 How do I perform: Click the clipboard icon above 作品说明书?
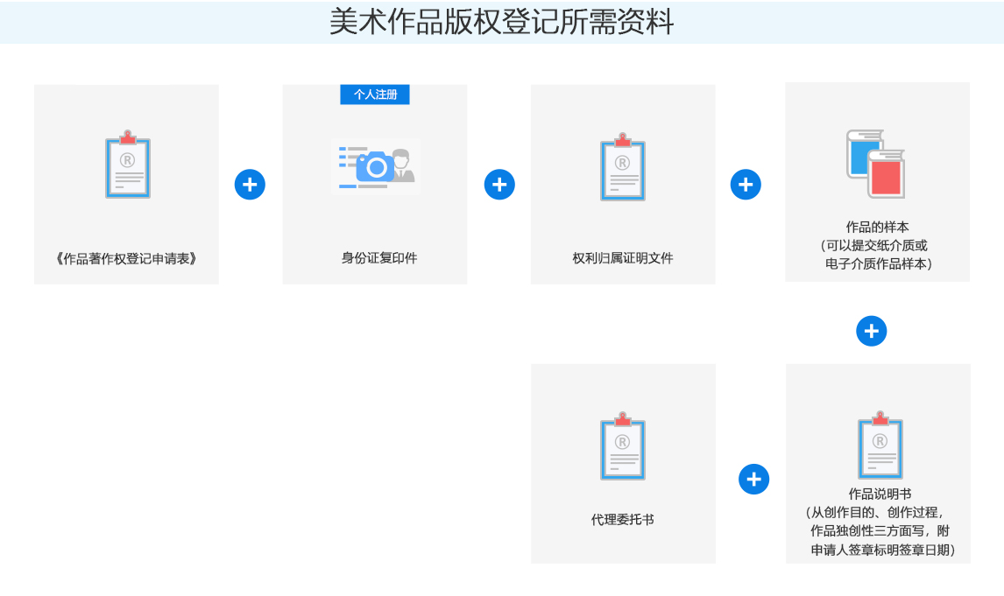coord(880,445)
